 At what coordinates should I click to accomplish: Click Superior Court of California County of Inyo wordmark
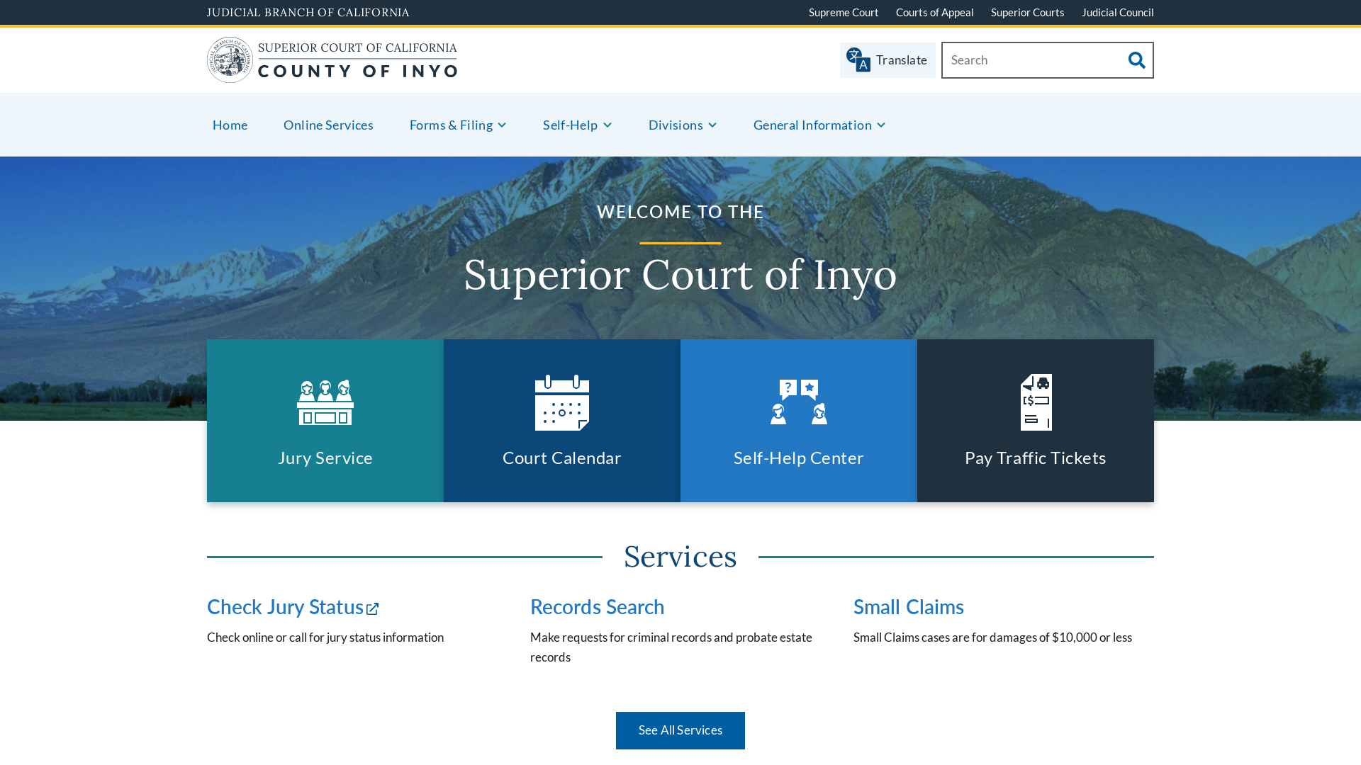357,60
